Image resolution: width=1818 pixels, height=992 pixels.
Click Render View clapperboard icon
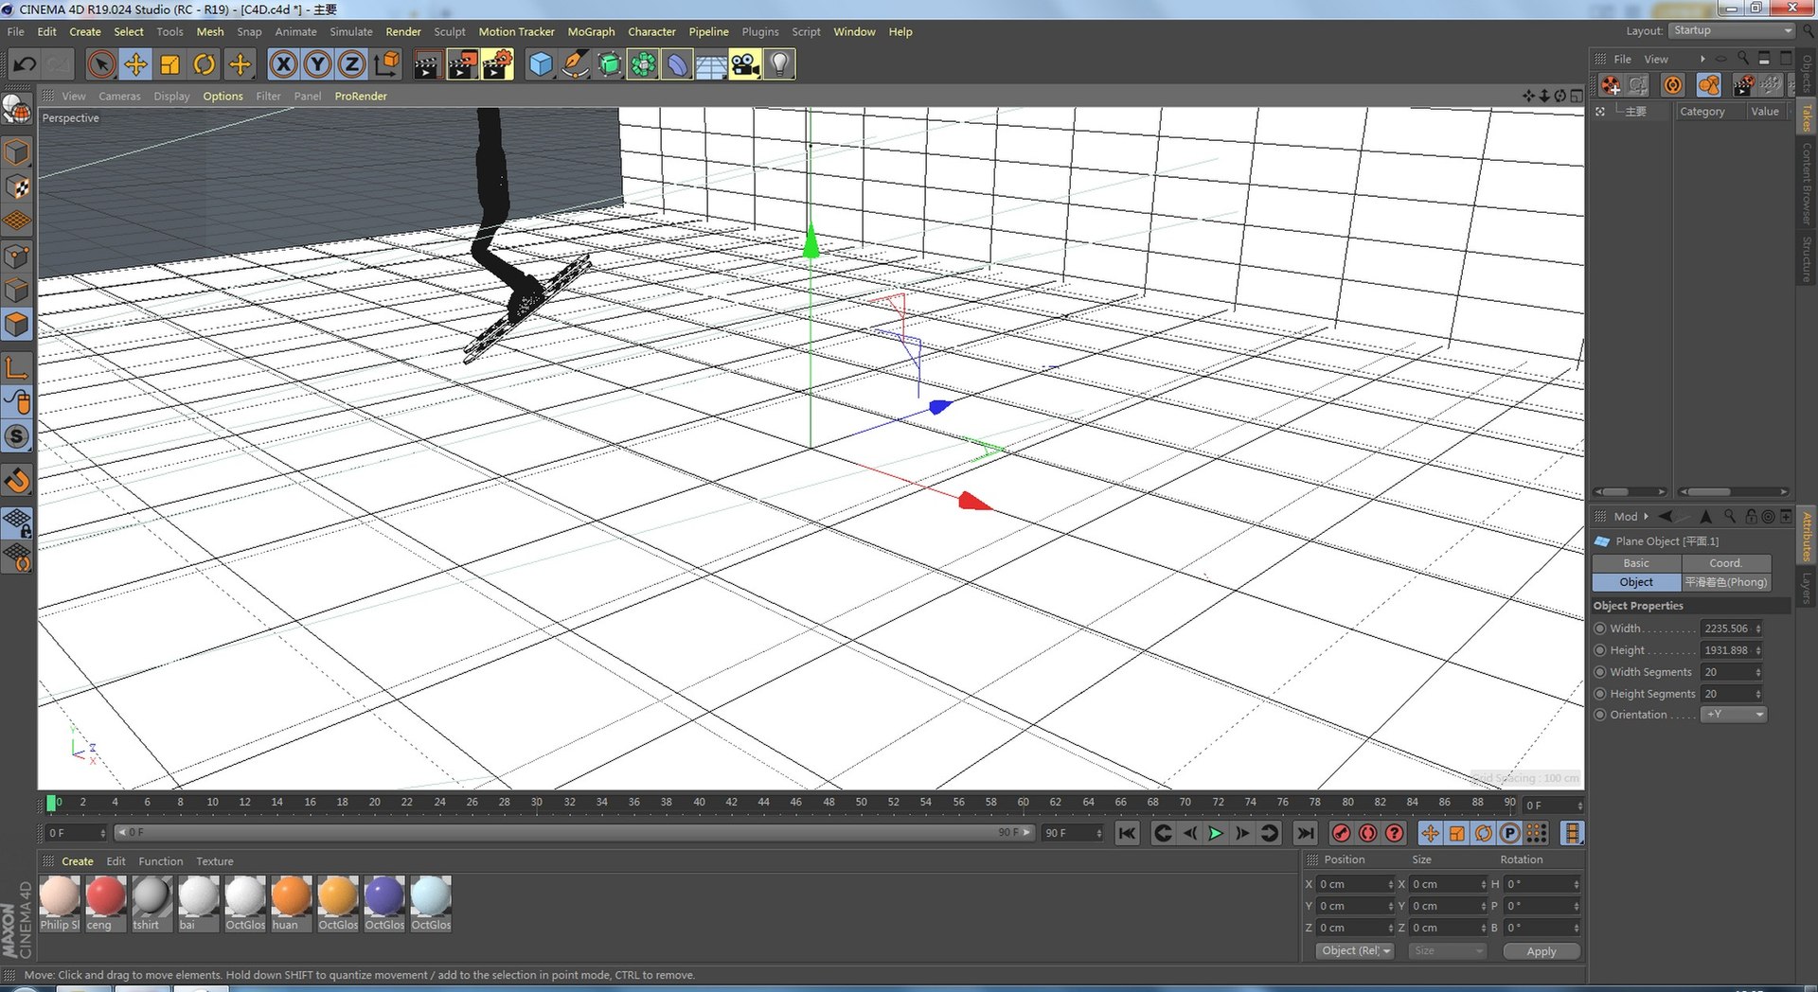click(427, 64)
